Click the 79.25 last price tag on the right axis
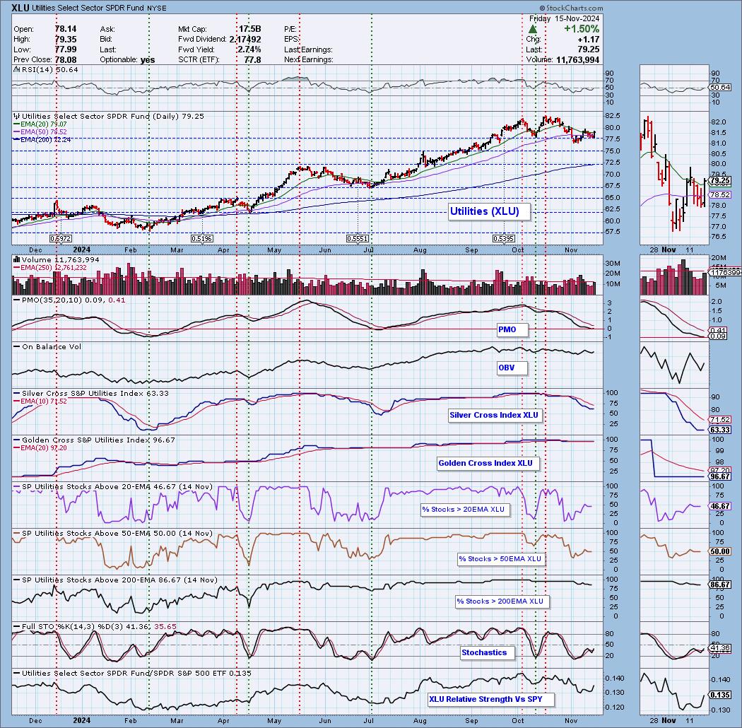 (720, 181)
